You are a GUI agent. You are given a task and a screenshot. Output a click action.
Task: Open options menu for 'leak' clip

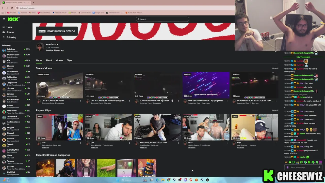click(81, 143)
